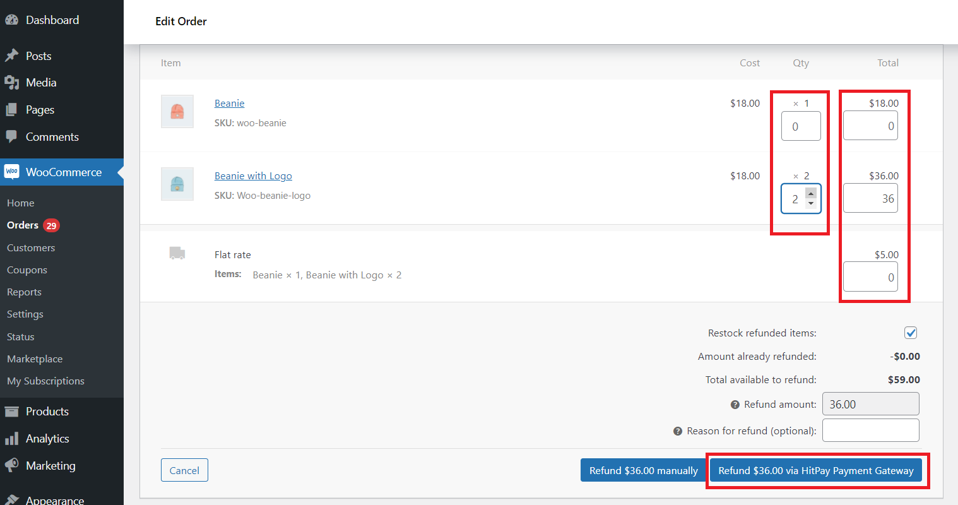Click the Refund amount help icon
This screenshot has width=958, height=505.
click(735, 405)
